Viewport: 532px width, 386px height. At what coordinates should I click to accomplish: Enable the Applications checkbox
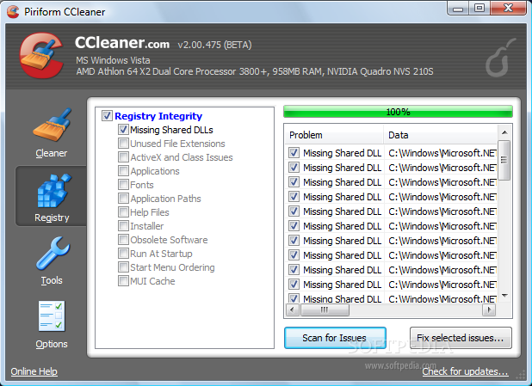tap(123, 171)
